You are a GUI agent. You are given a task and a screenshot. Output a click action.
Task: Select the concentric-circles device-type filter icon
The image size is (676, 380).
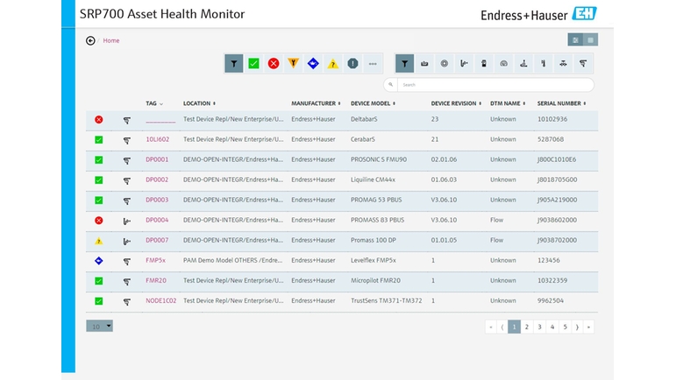click(x=444, y=64)
